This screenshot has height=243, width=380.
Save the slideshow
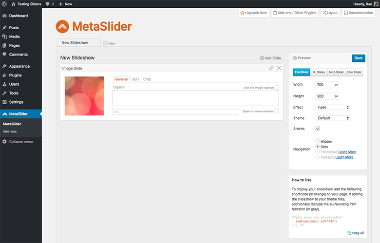tap(359, 58)
